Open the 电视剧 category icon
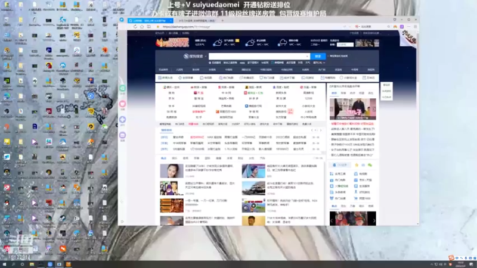The height and width of the screenshot is (268, 477). 202,78
